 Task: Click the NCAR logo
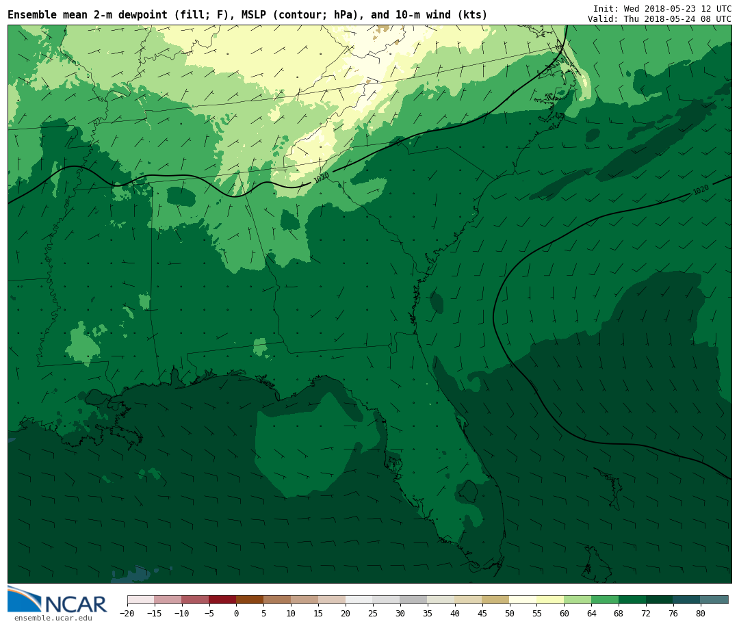tap(57, 599)
